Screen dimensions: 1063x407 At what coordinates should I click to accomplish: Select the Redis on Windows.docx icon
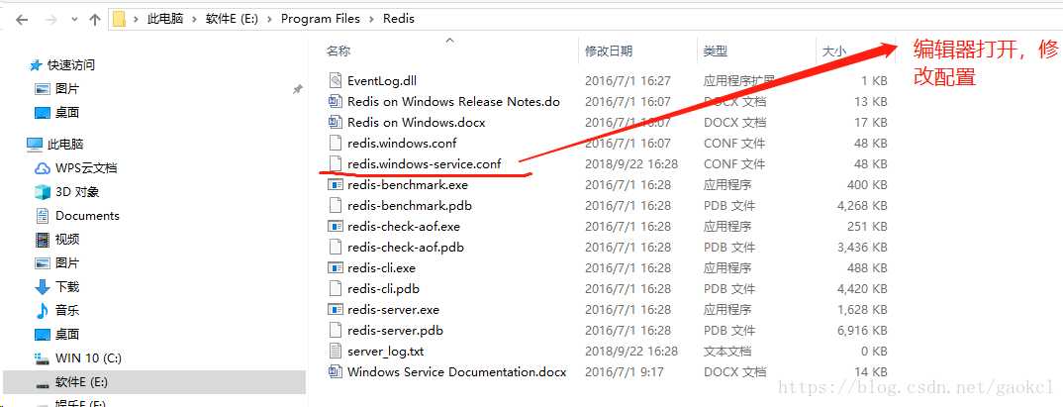[x=335, y=123]
